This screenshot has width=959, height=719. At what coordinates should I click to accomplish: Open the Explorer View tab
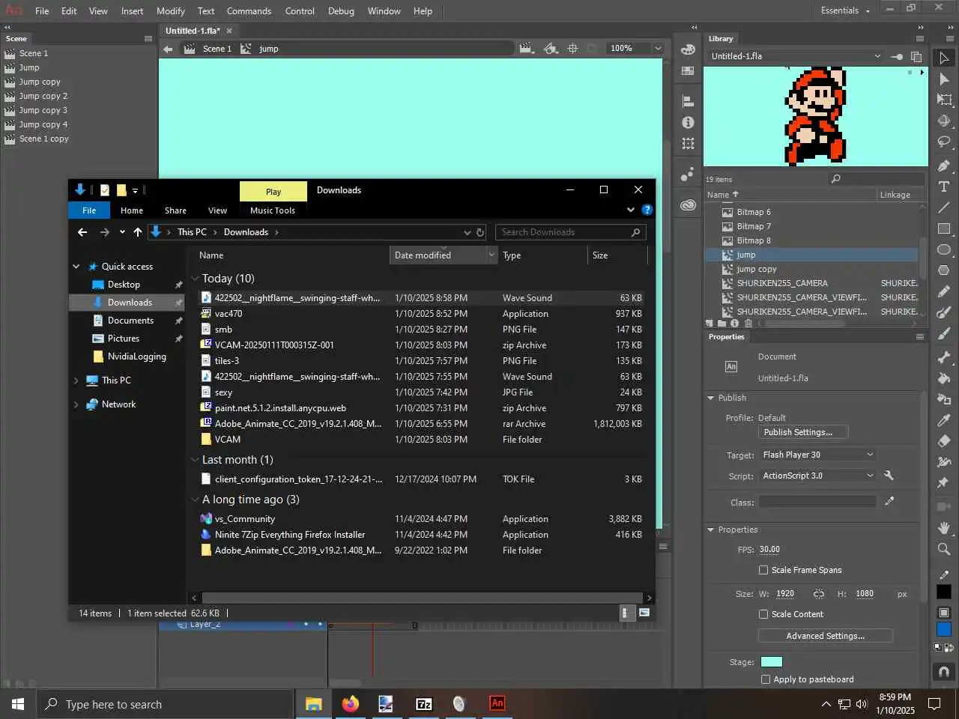coord(217,210)
